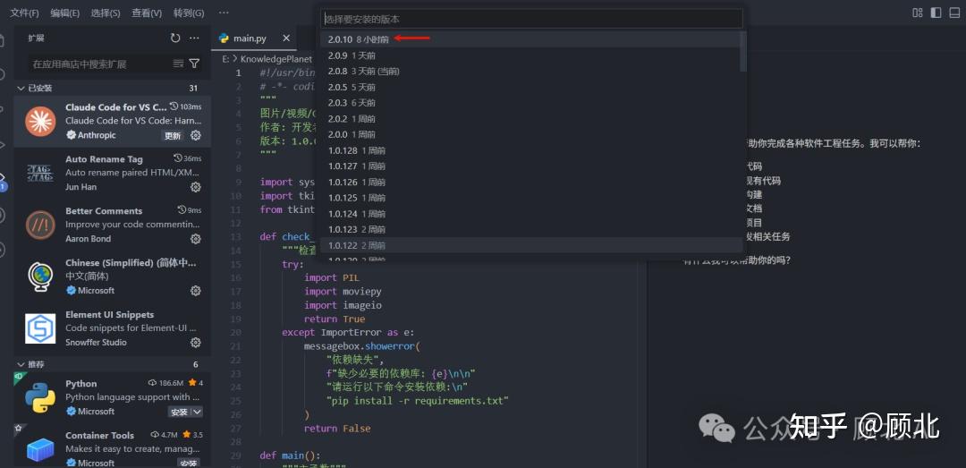
Task: Install the Python extension
Action: point(179,412)
